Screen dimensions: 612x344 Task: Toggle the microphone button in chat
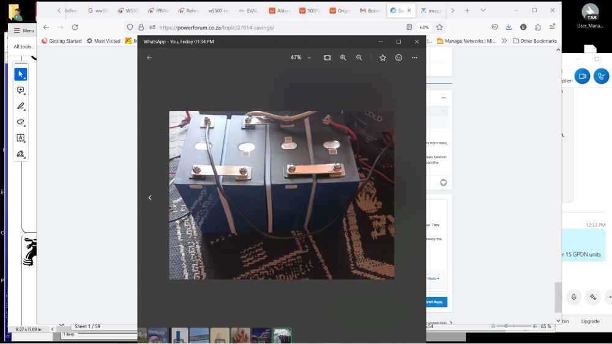coord(574,297)
